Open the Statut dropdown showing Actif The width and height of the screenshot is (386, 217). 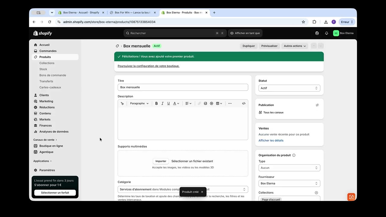click(x=289, y=88)
